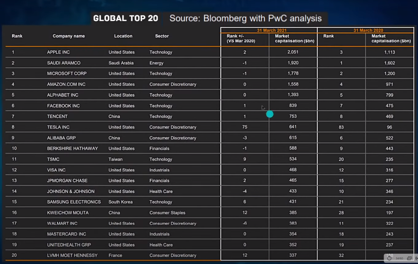The image size is (418, 264).
Task: Click the Sector column header
Action: pyautogui.click(x=162, y=36)
